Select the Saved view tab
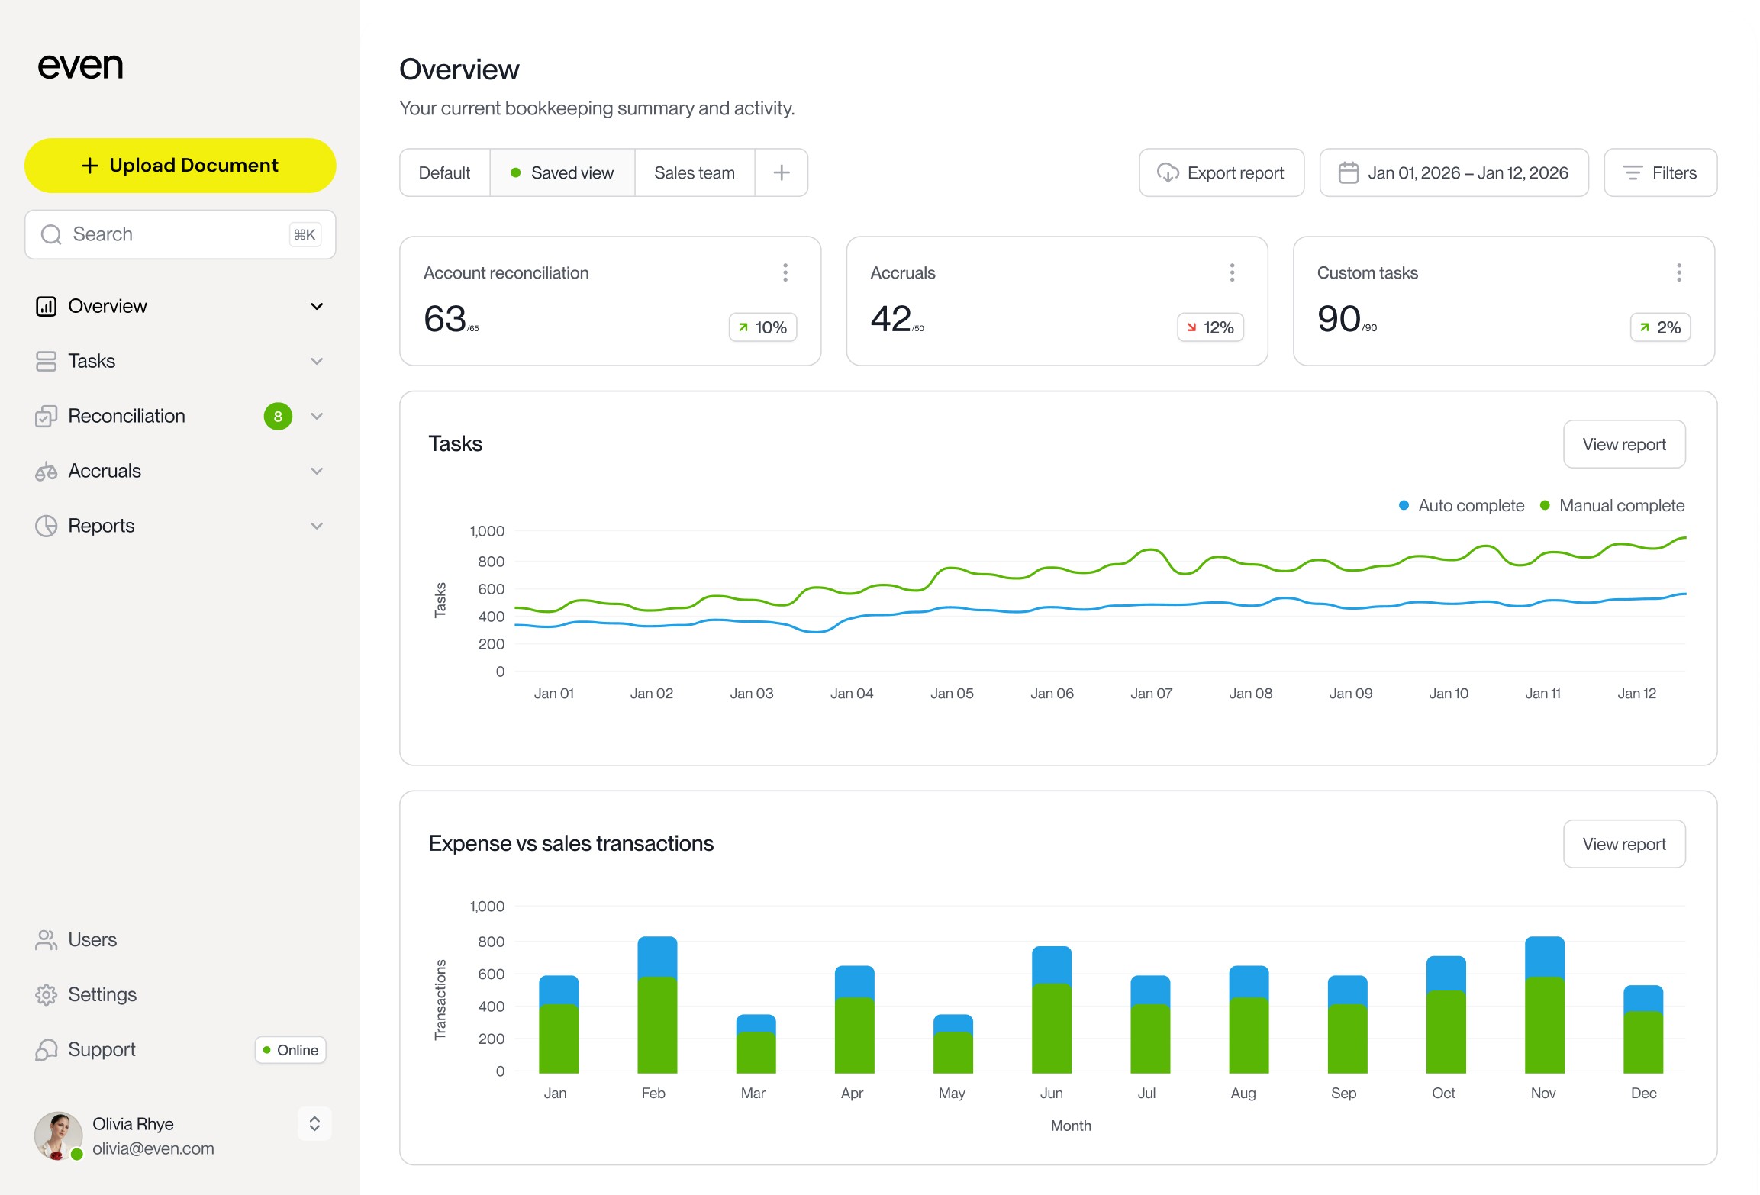Screen dimensions: 1760x1195 562,172
